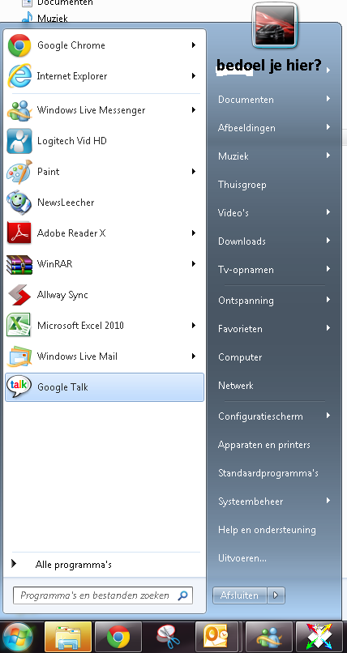Expand Microsoft Excel 2010 jump list arrow
This screenshot has height=653, width=347.
pyautogui.click(x=194, y=325)
